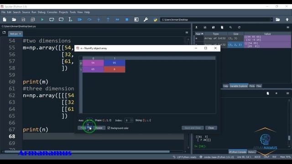The image size is (292, 164).
Task: Open a file using the folder toolbar icon
Action: click(x=14, y=20)
